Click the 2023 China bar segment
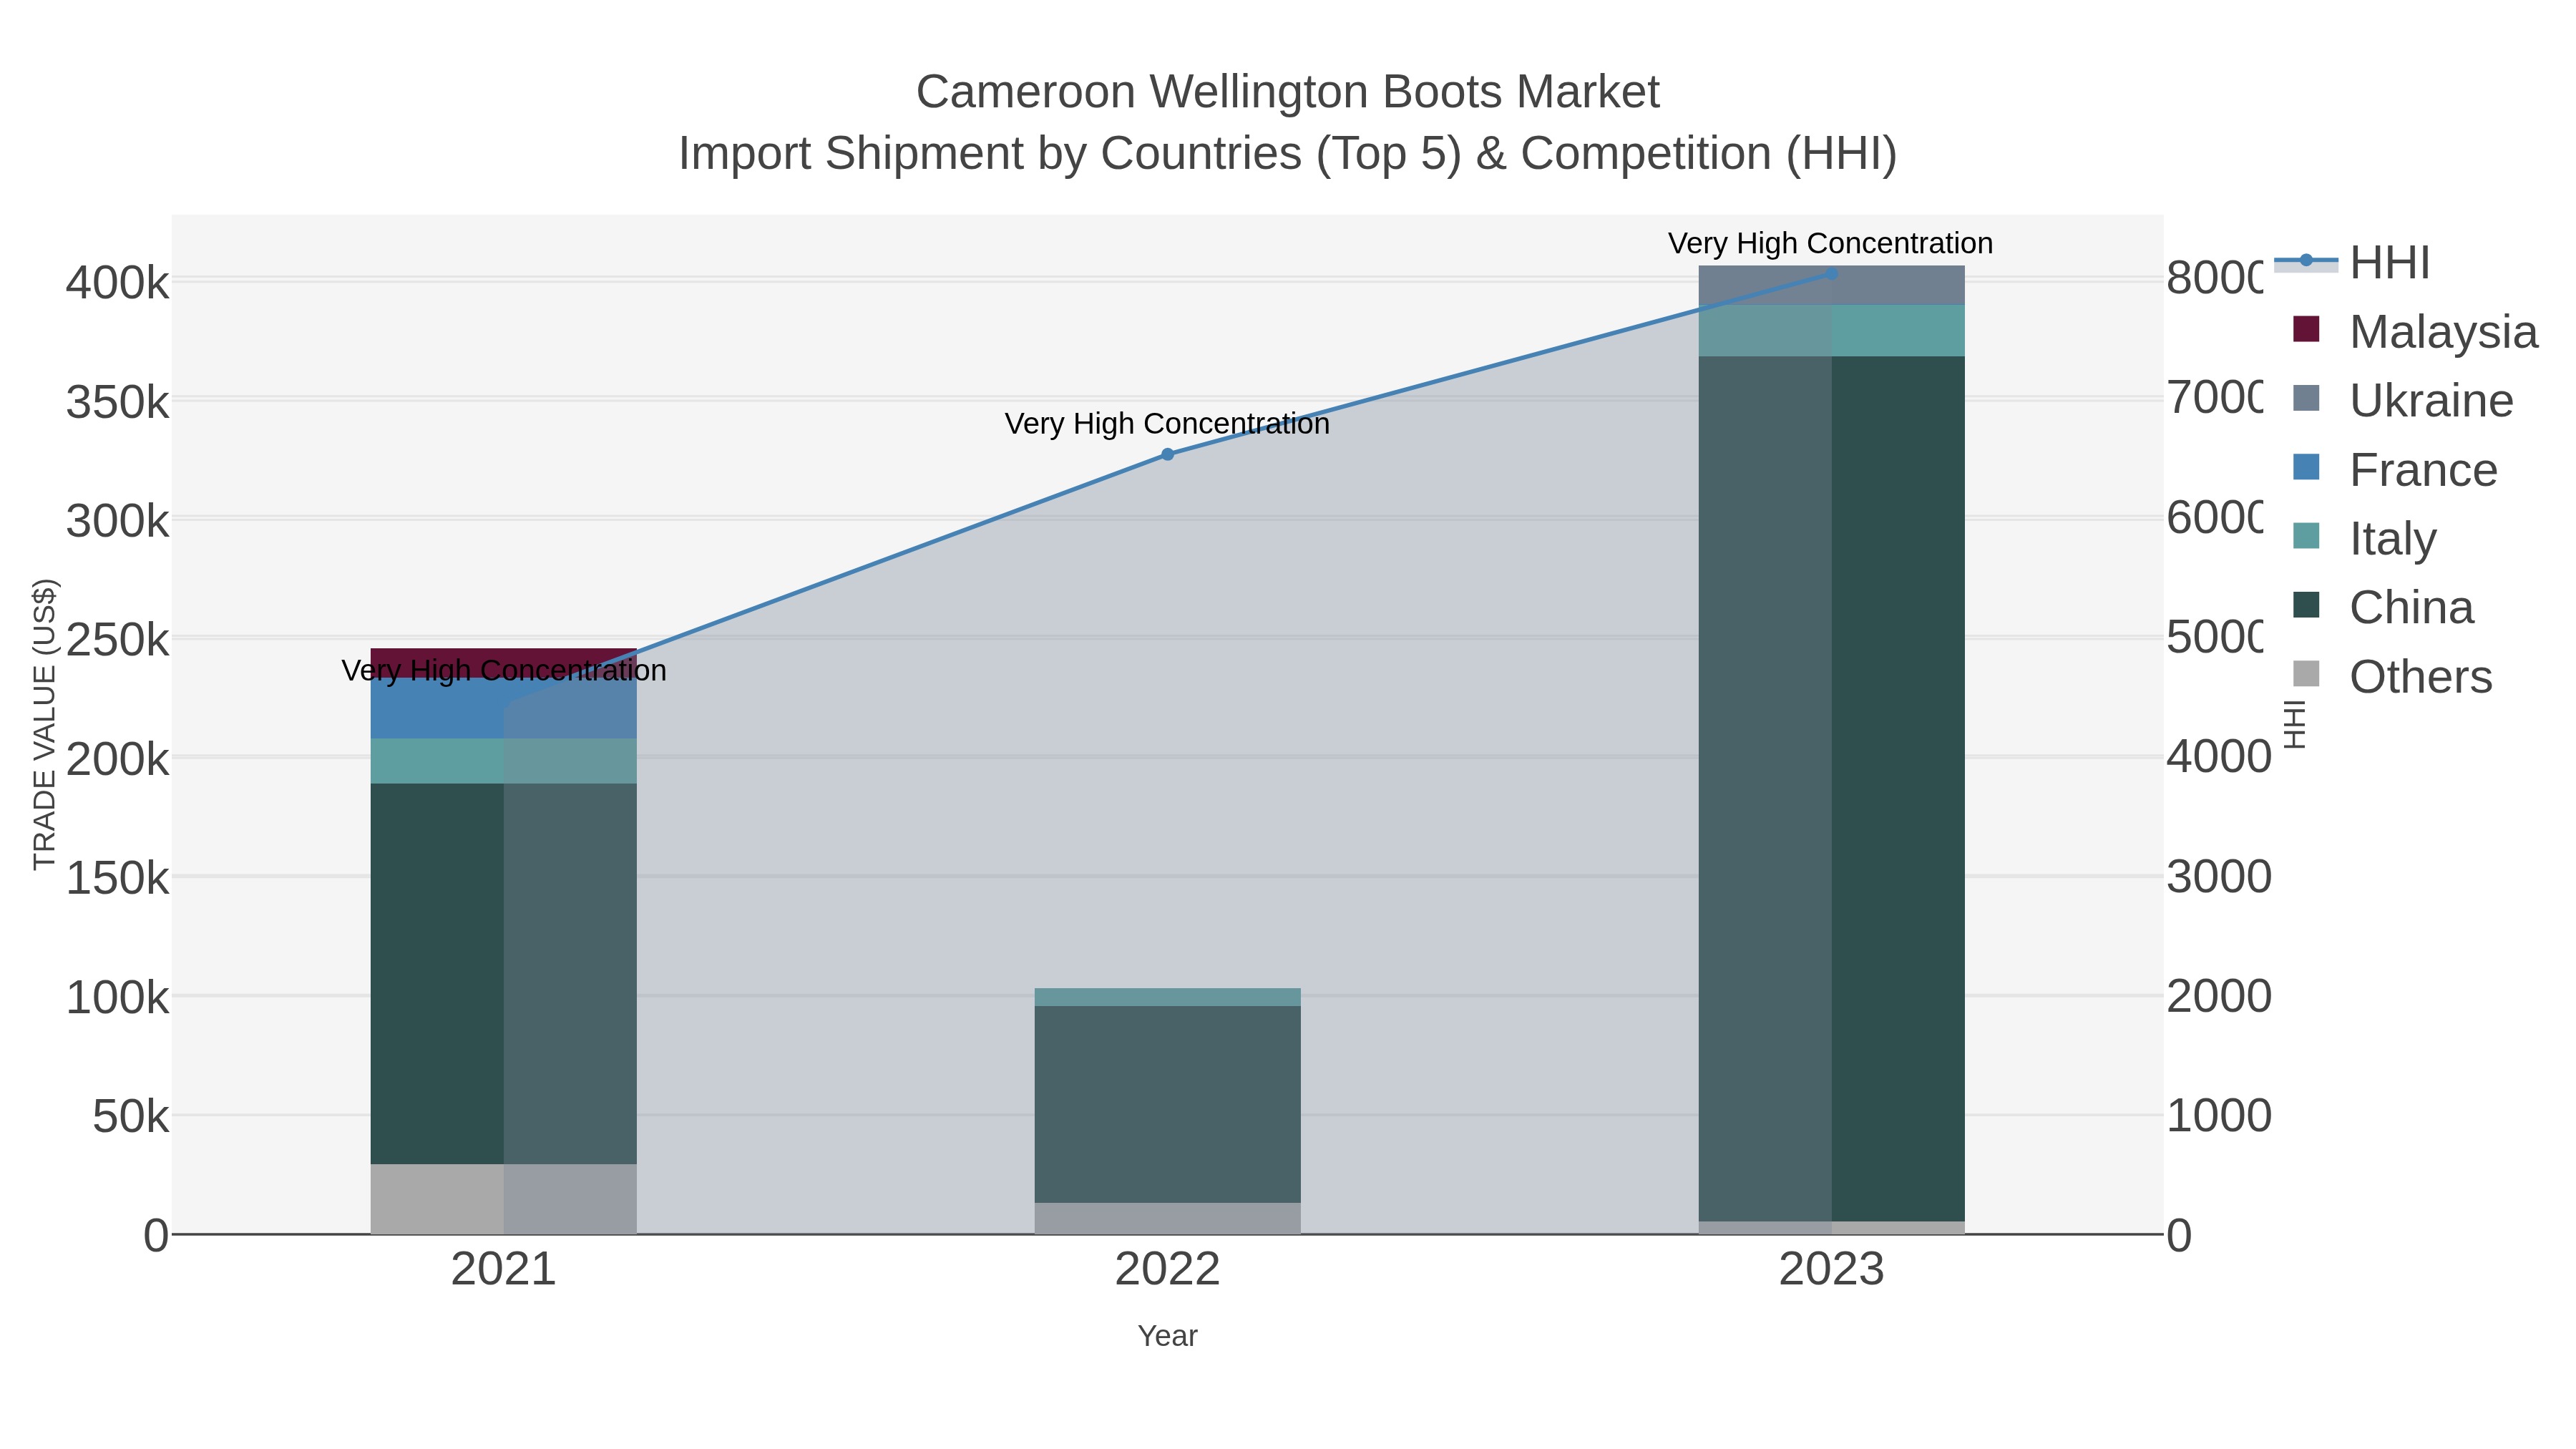 coord(1831,788)
